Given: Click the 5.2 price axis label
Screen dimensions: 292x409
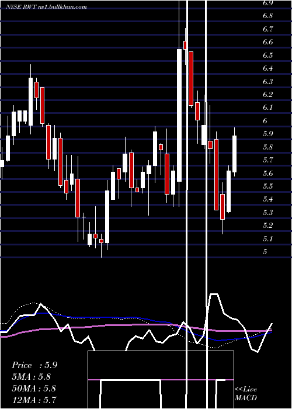Looking at the screenshot, I should (x=268, y=226).
